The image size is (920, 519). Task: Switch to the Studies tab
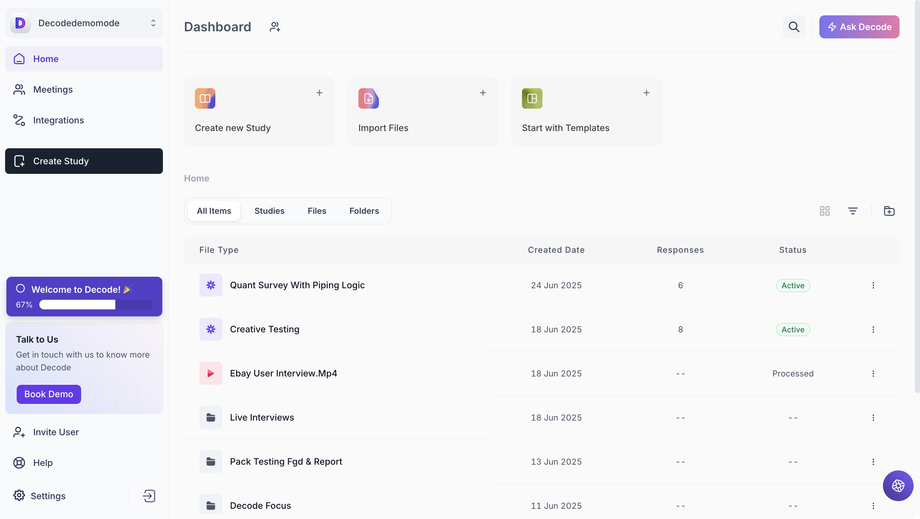click(269, 211)
